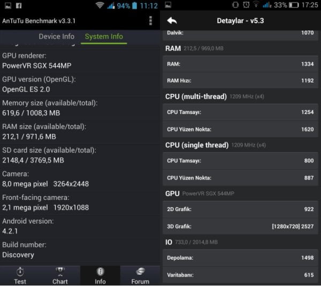Tap the RAM Hızı score row

coord(240,80)
